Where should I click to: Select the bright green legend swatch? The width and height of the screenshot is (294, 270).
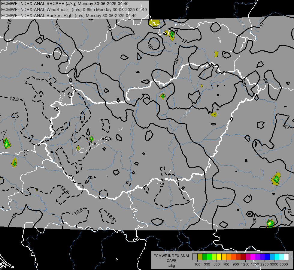click(x=209, y=256)
